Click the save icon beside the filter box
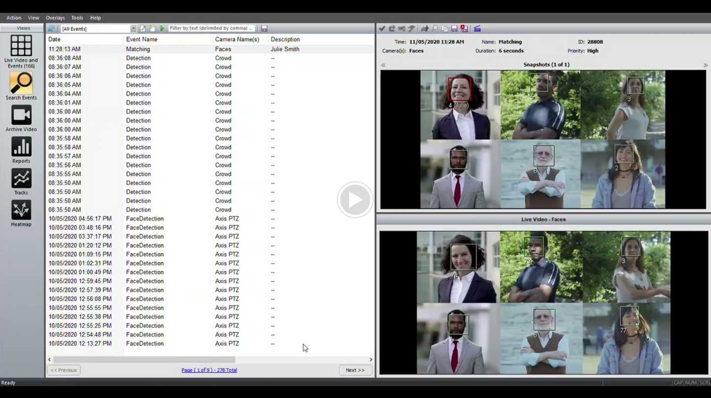711x398 pixels. point(265,29)
